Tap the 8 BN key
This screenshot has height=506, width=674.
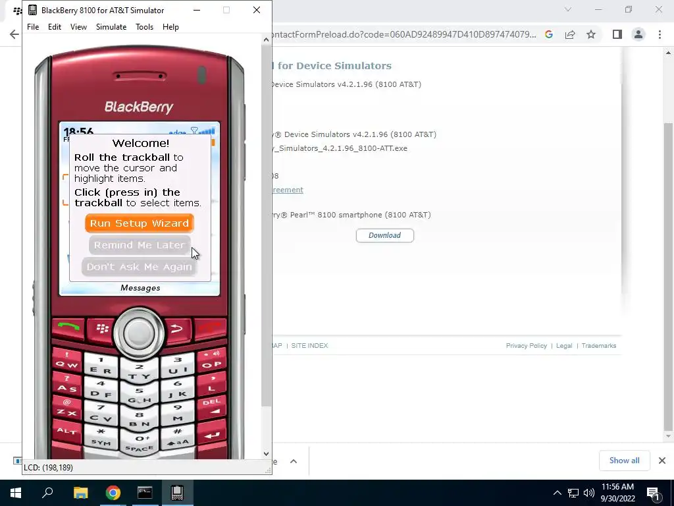(x=140, y=420)
